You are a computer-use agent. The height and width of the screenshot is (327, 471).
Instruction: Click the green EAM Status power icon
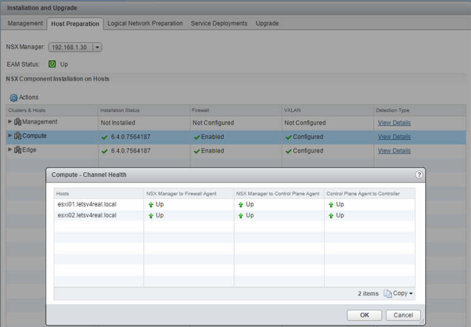(x=52, y=64)
